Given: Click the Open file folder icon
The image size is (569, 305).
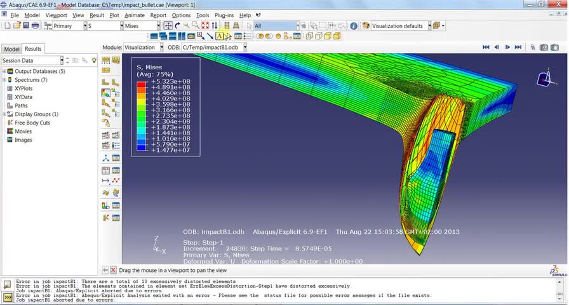Looking at the screenshot, I should coord(17,25).
